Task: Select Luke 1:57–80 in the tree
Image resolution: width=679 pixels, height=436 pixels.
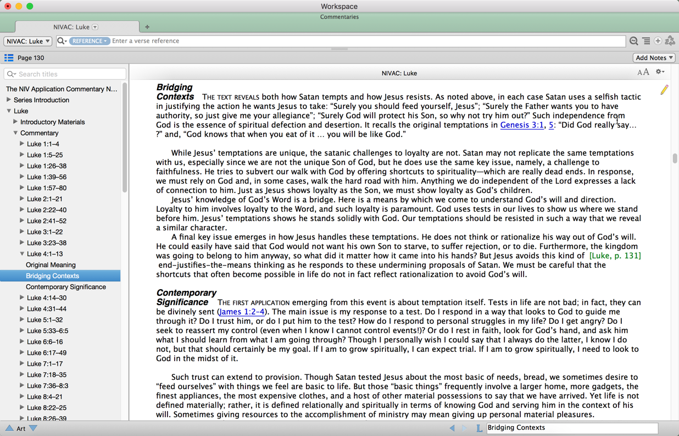Action: (47, 188)
